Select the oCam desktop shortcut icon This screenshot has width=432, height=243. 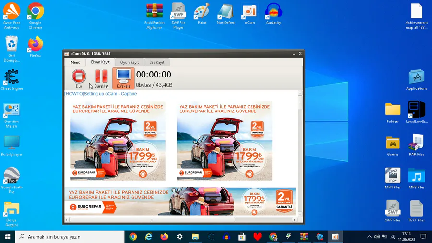pyautogui.click(x=250, y=14)
